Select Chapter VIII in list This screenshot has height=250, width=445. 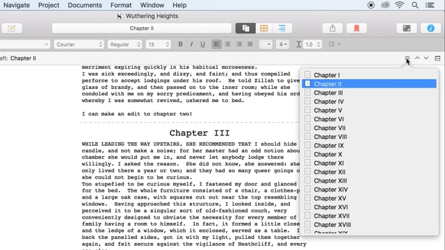(x=369, y=137)
